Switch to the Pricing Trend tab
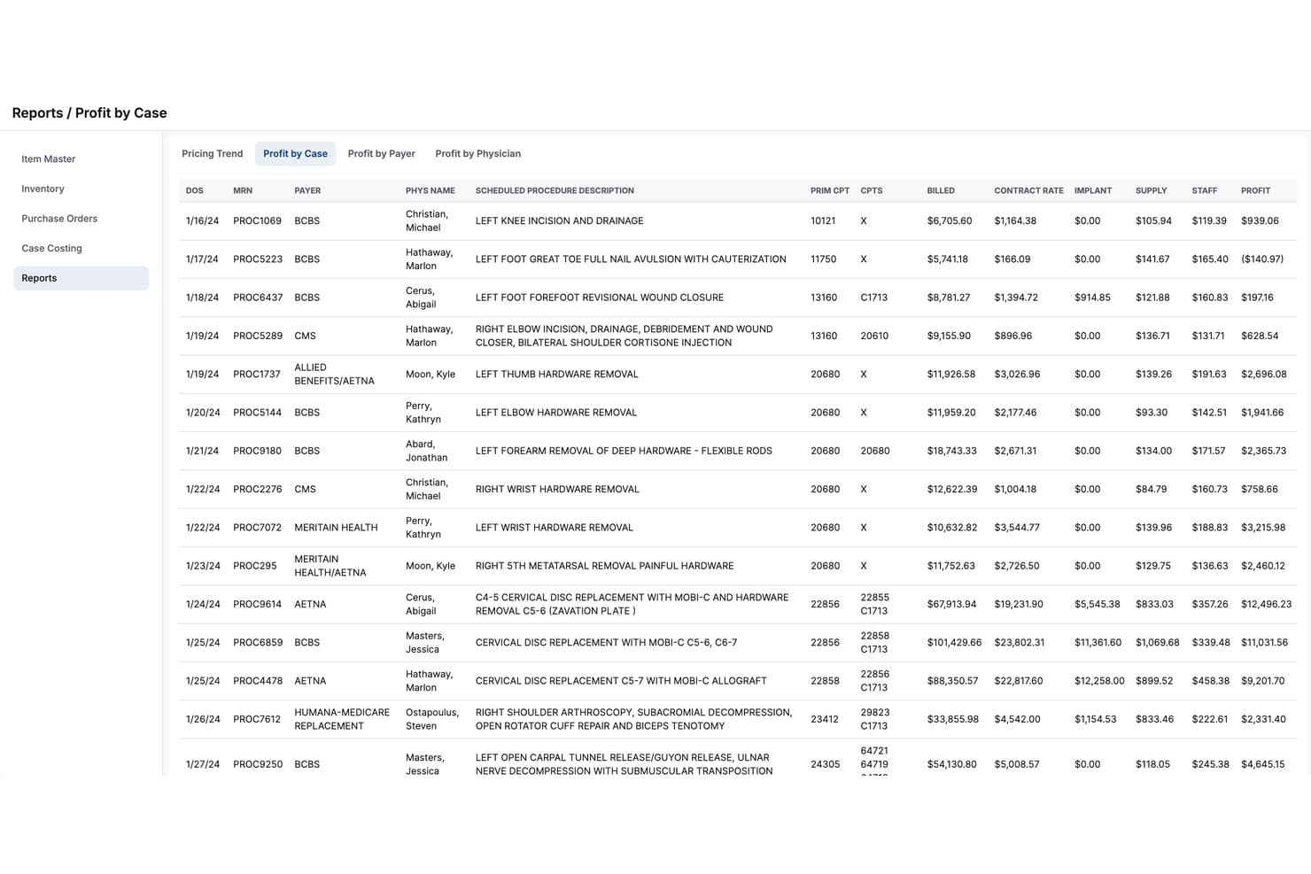Image resolution: width=1311 pixels, height=874 pixels. tap(212, 154)
